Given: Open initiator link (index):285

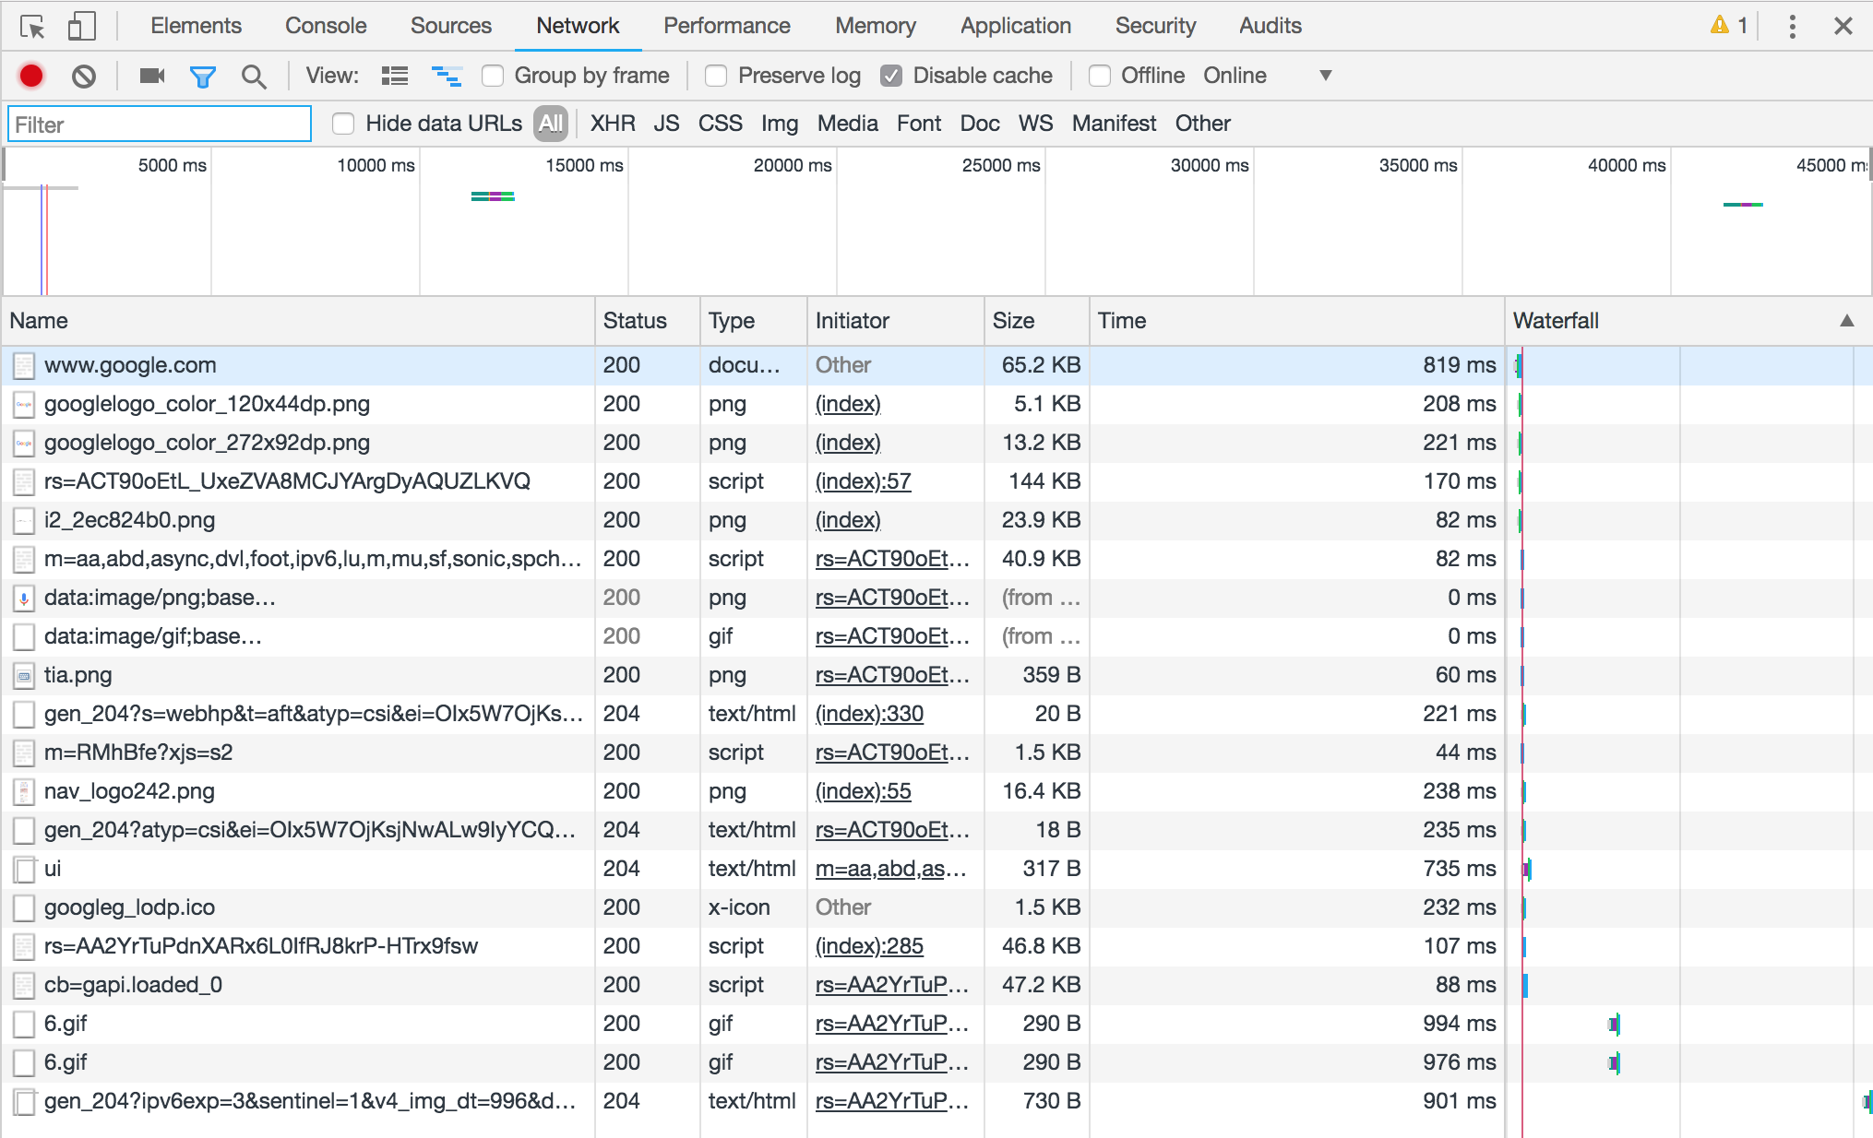Looking at the screenshot, I should click(x=869, y=946).
